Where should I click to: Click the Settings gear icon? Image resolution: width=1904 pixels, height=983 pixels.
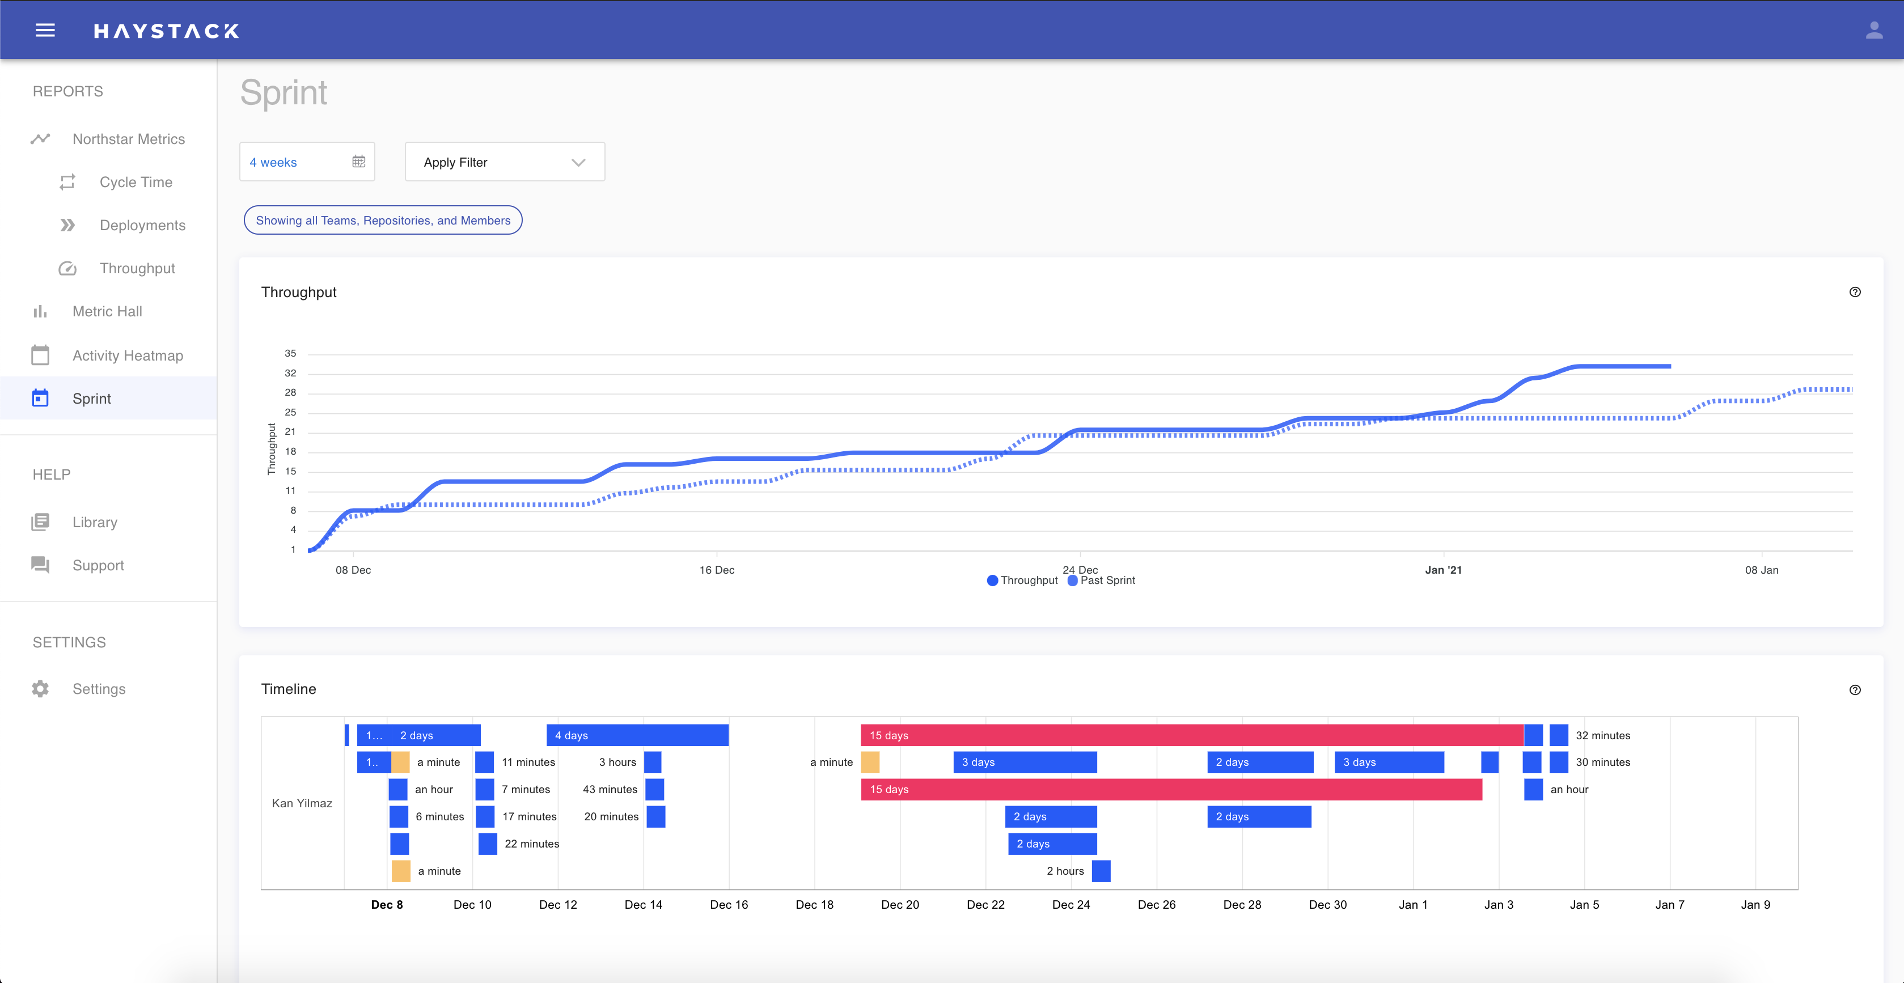pyautogui.click(x=41, y=689)
